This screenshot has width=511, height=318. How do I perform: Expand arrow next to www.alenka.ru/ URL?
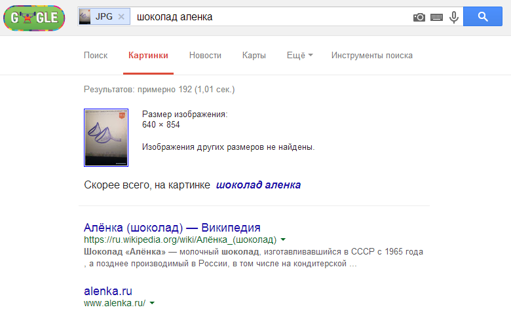tap(152, 304)
